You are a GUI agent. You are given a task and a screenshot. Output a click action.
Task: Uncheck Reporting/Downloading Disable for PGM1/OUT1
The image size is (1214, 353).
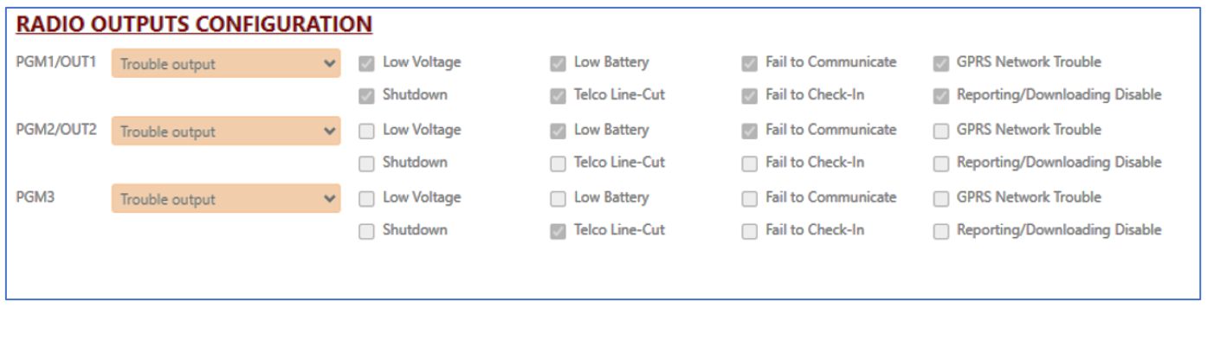pos(940,96)
